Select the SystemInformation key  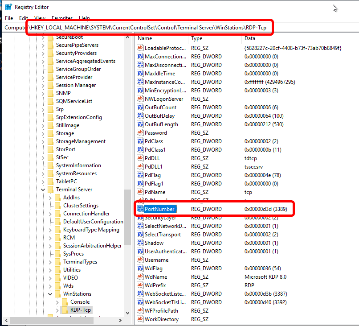[78, 165]
